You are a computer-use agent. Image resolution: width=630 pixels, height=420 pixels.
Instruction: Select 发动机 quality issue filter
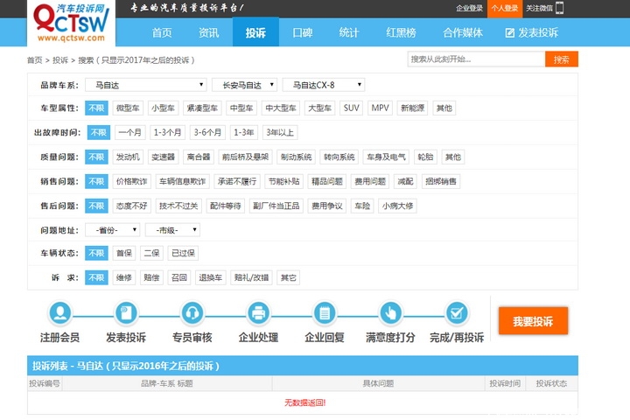[128, 157]
